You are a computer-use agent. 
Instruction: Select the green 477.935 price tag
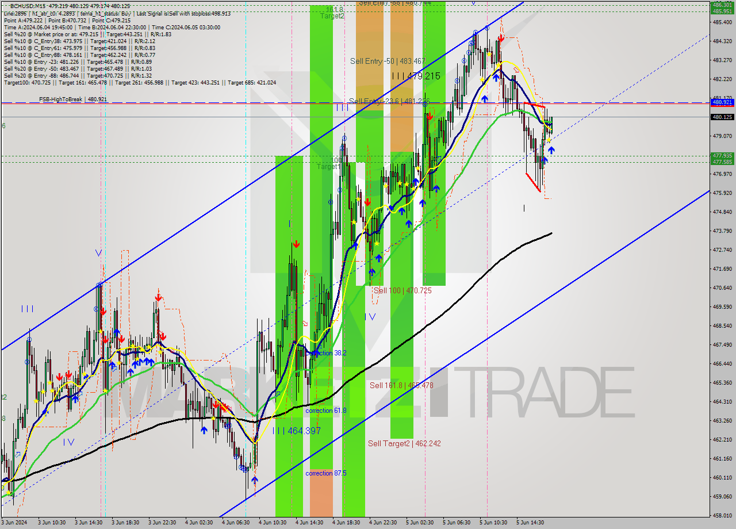click(722, 155)
